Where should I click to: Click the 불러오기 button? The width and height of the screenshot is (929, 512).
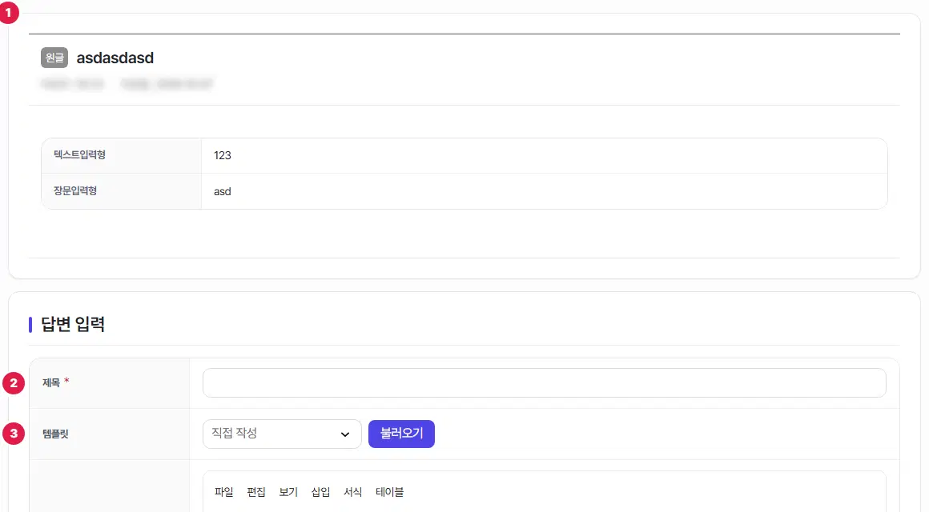(401, 434)
